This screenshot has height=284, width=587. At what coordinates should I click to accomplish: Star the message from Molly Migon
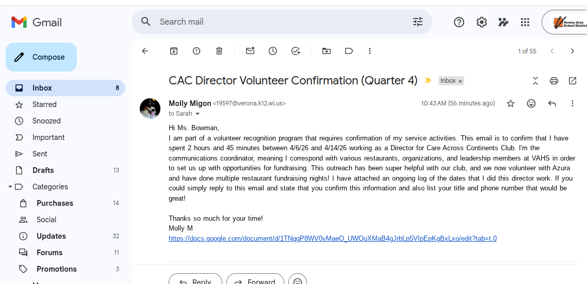click(511, 103)
